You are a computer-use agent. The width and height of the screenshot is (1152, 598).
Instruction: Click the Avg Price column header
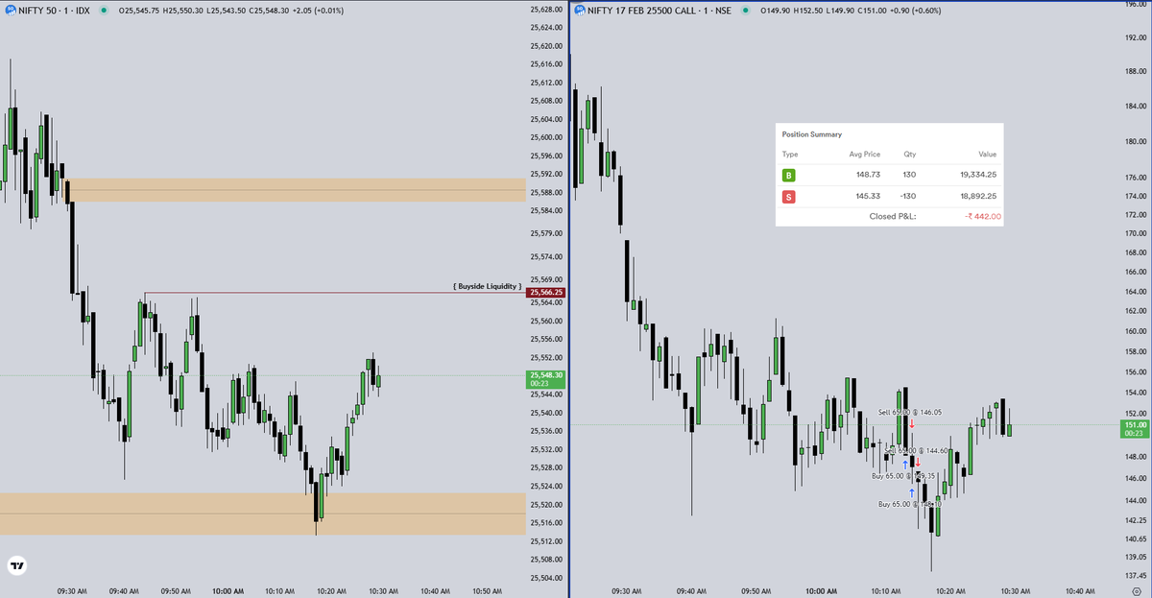864,154
